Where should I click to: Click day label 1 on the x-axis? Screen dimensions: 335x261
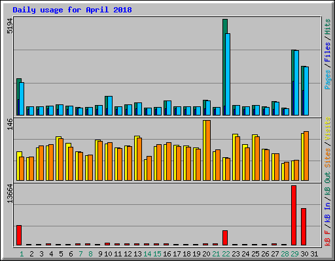click(x=22, y=254)
